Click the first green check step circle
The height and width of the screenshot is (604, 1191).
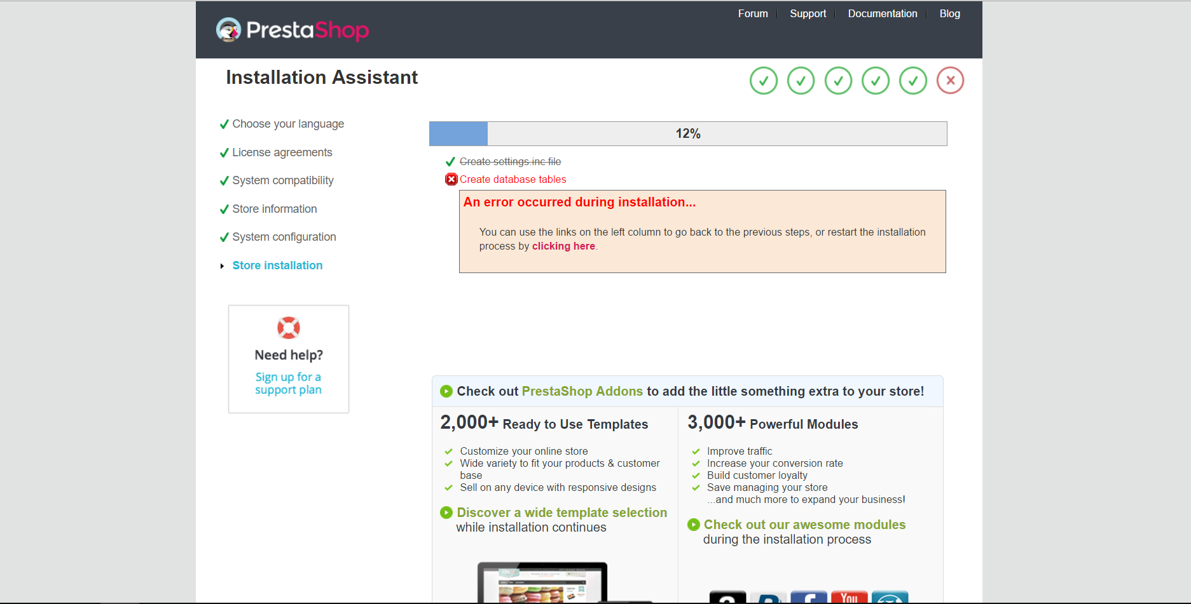764,81
